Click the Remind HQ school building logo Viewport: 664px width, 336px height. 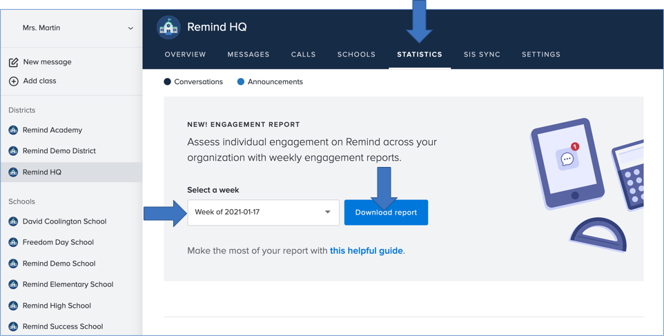(x=168, y=28)
